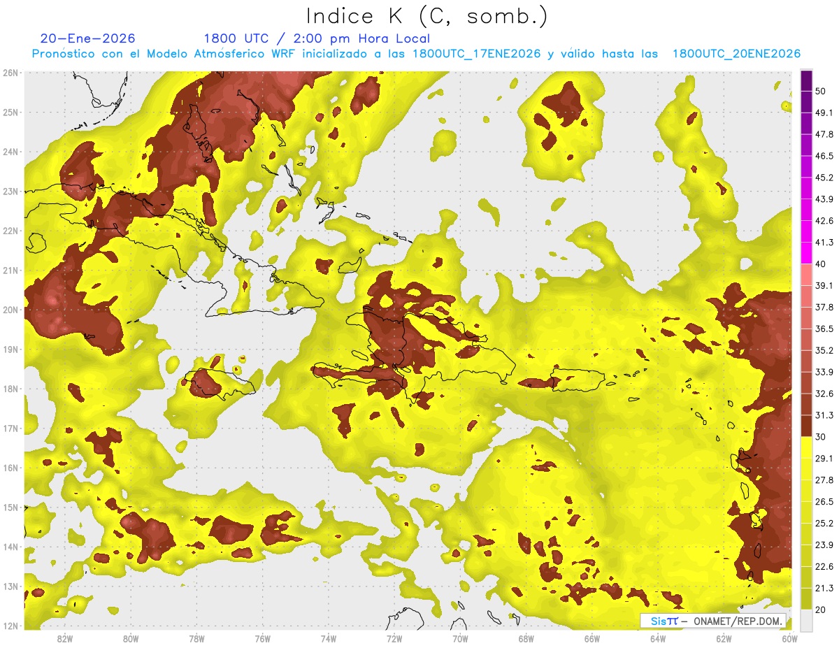The width and height of the screenshot is (839, 648).
Task: Click the "62W" longitude axis label
Action: 724,638
